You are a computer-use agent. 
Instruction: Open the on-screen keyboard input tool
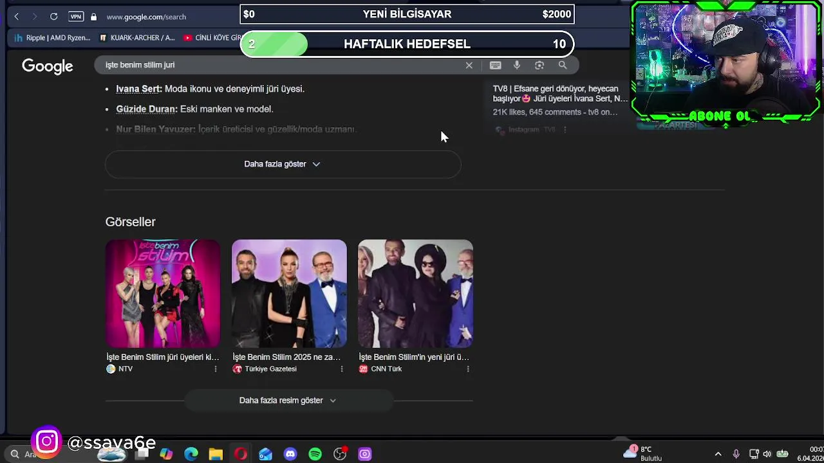495,65
